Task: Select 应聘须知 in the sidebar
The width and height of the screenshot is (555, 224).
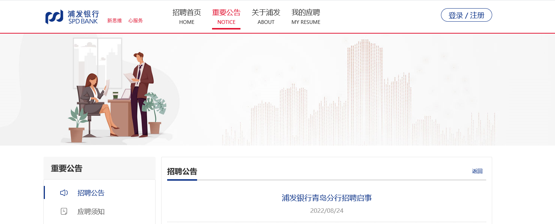Action: [91, 212]
